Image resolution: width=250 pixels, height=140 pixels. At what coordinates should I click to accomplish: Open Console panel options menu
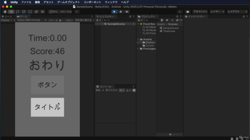(134, 87)
